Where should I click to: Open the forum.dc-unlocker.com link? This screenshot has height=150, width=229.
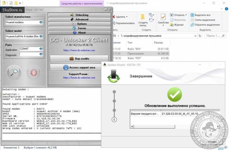79,77
